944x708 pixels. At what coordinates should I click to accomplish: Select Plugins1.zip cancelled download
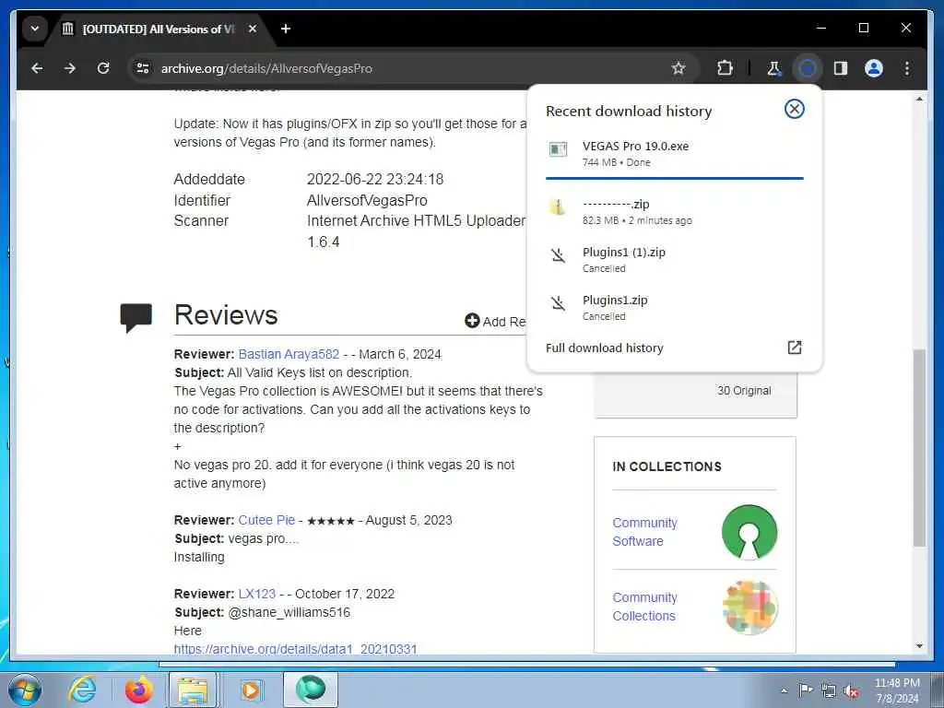(674, 307)
